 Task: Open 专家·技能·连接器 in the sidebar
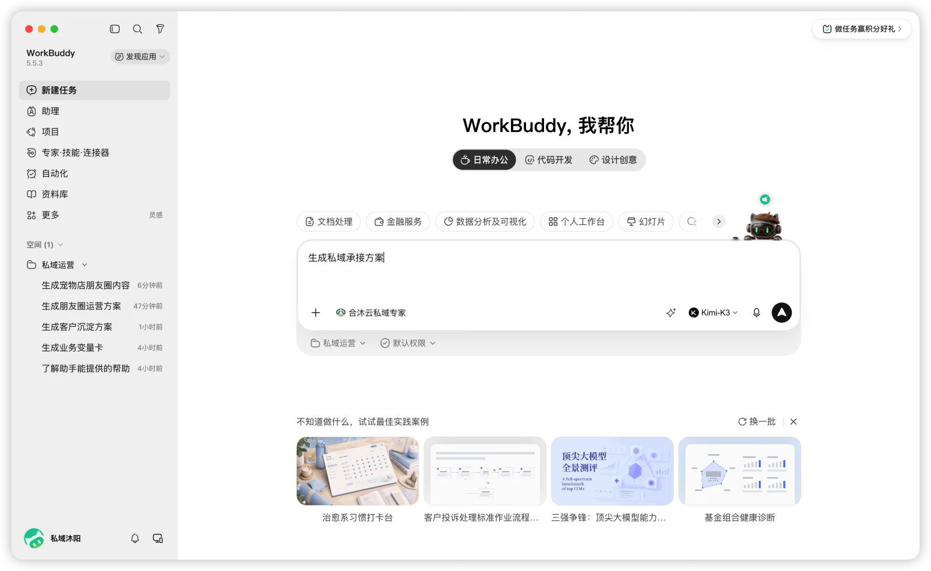point(94,152)
